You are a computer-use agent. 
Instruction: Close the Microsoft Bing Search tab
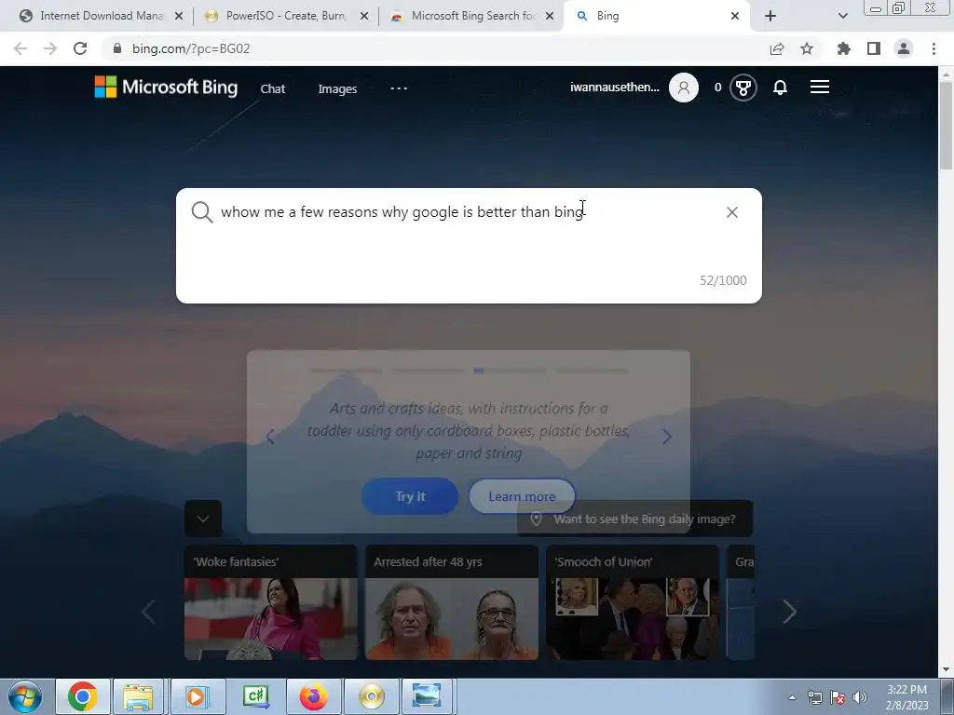[550, 16]
